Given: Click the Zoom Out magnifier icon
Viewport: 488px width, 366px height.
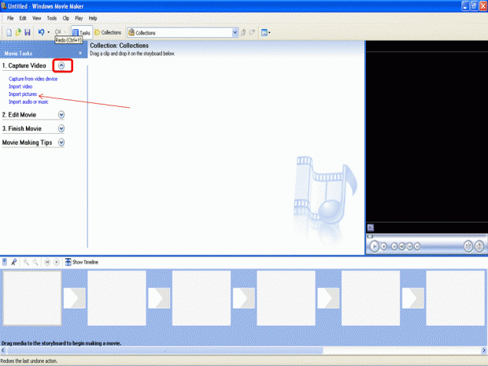Looking at the screenshot, I should coord(35,262).
